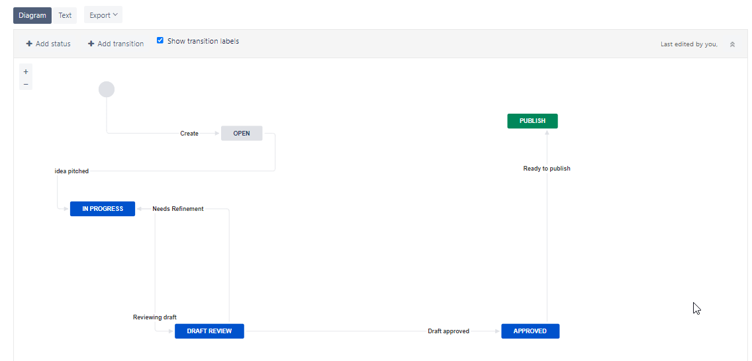
Task: Select the APPROVED status node
Action: [530, 331]
